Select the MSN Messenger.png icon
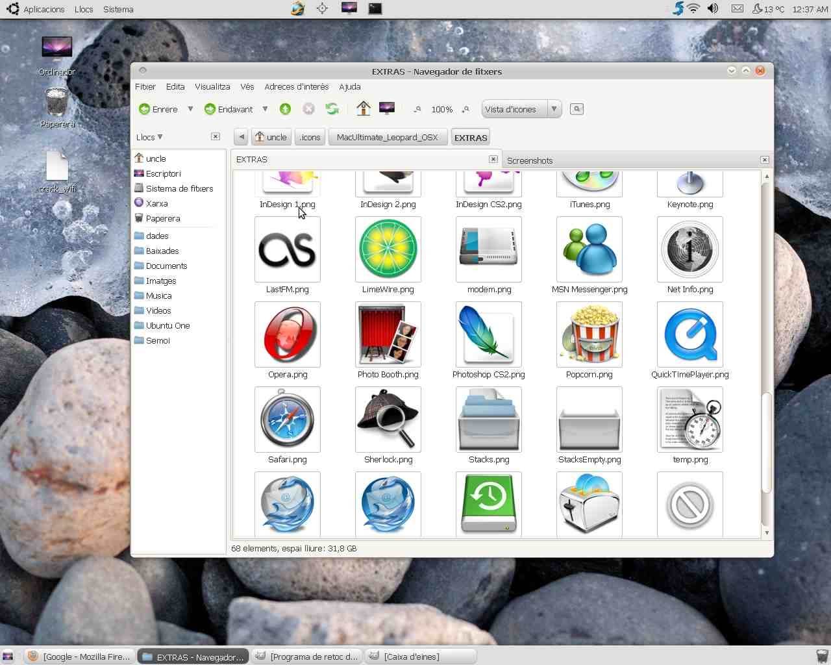The image size is (831, 665). (589, 249)
